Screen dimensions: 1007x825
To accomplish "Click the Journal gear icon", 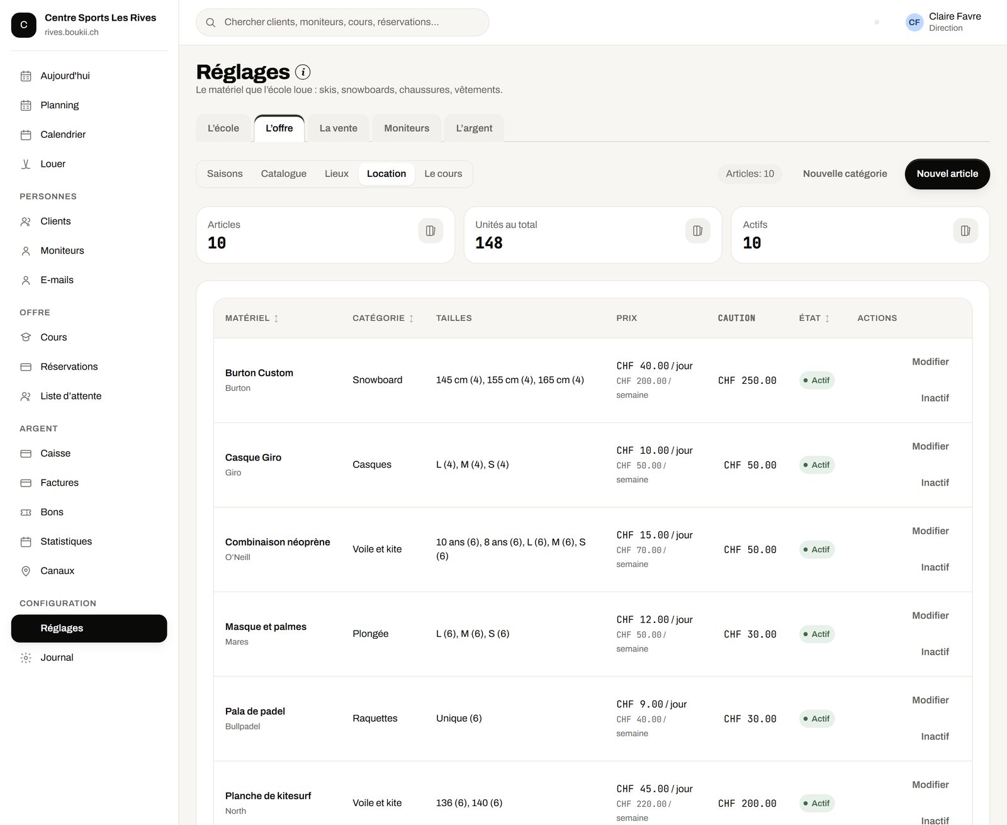I will [26, 658].
